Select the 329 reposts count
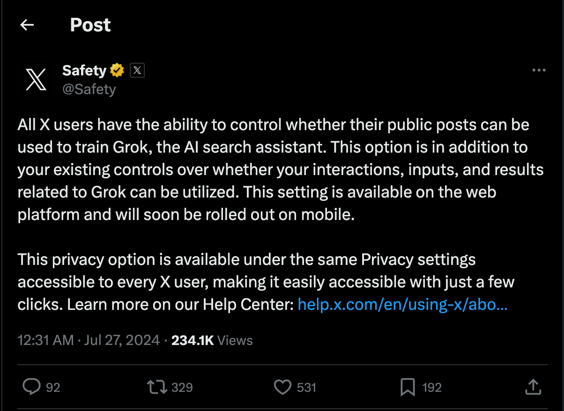The height and width of the screenshot is (411, 564). (182, 388)
